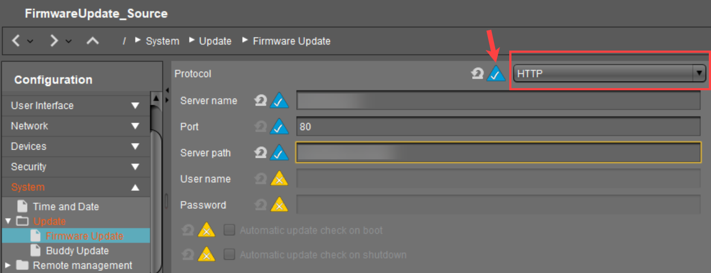The height and width of the screenshot is (273, 711).
Task: Click the reset icon beside Server path
Action: [261, 153]
